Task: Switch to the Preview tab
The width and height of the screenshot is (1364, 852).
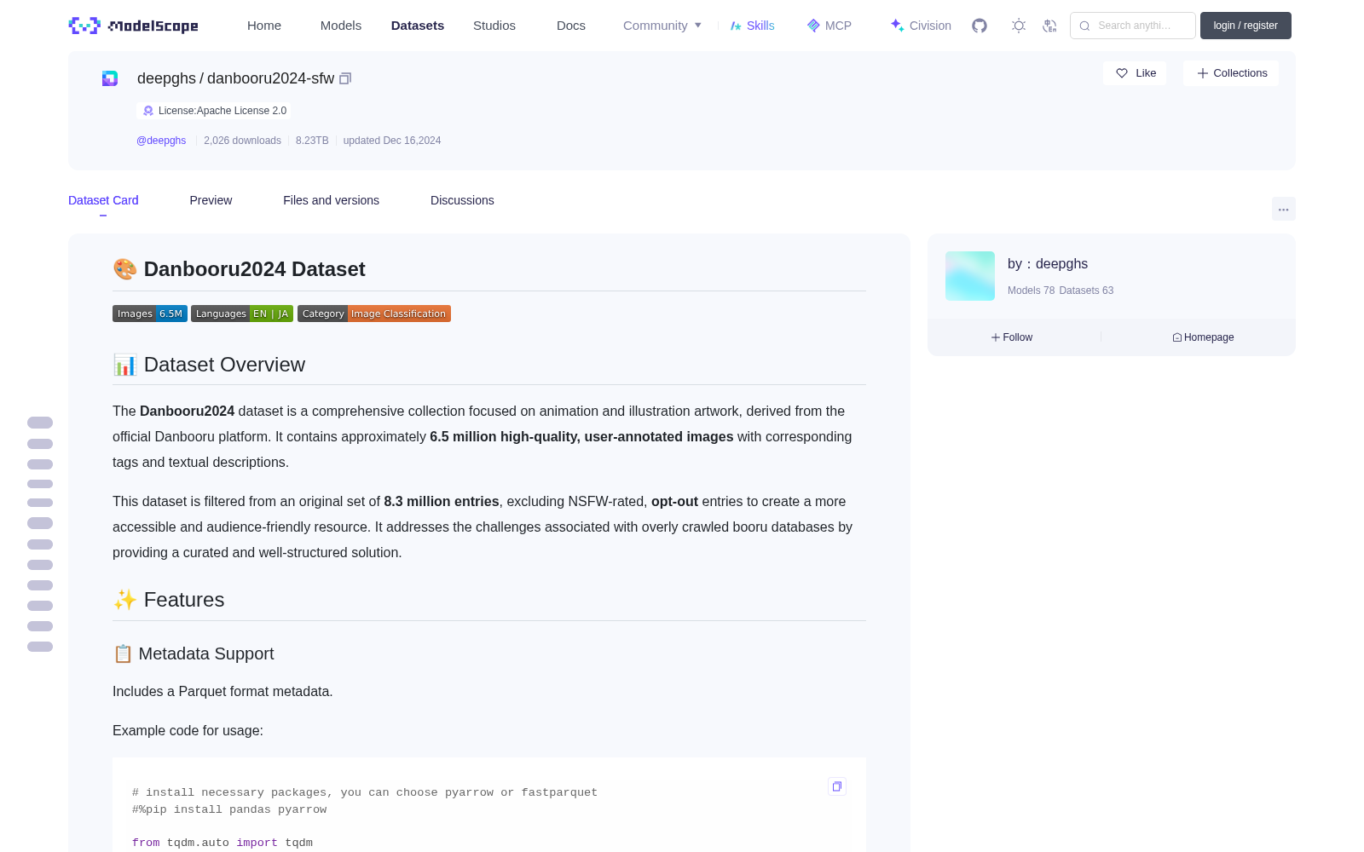Action: (211, 200)
